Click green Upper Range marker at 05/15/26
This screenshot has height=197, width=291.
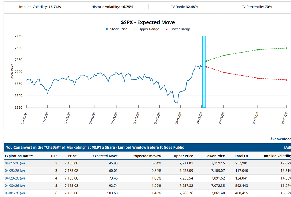224,56
